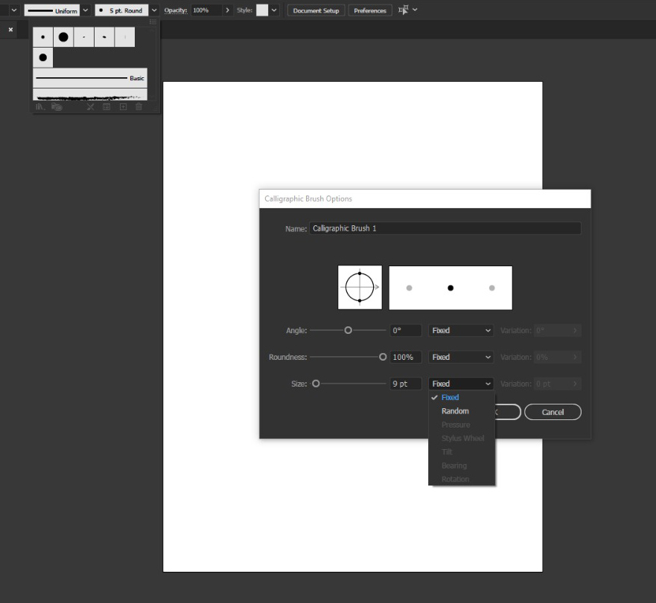Image resolution: width=656 pixels, height=603 pixels.
Task: Open the Angle Fixed dropdown
Action: pyautogui.click(x=461, y=330)
